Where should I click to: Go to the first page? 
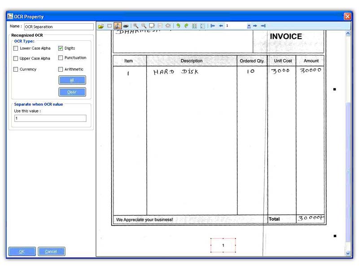pos(213,26)
